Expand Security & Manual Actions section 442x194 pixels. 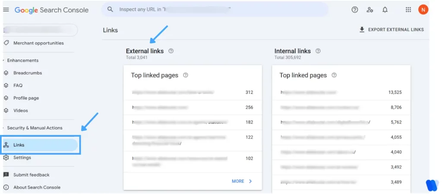point(35,128)
